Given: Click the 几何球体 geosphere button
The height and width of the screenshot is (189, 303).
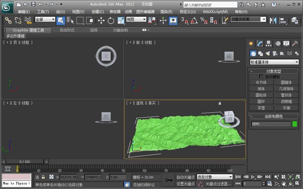Looking at the screenshot, I should coord(286,89).
